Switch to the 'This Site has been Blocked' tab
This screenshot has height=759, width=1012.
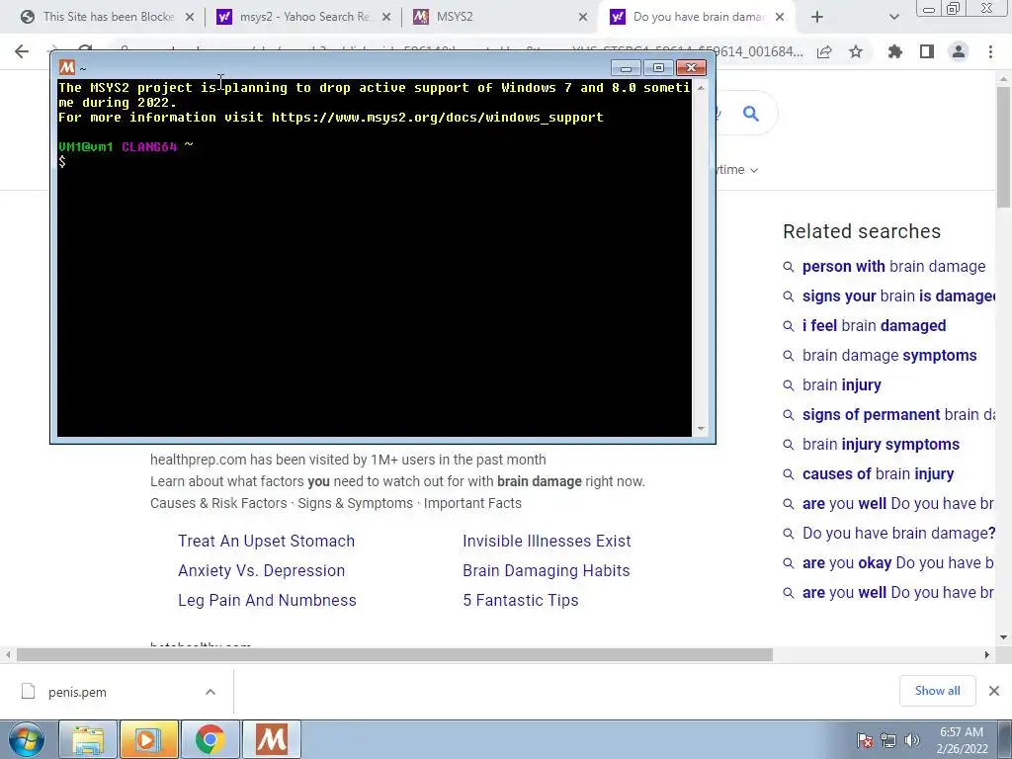tap(107, 17)
